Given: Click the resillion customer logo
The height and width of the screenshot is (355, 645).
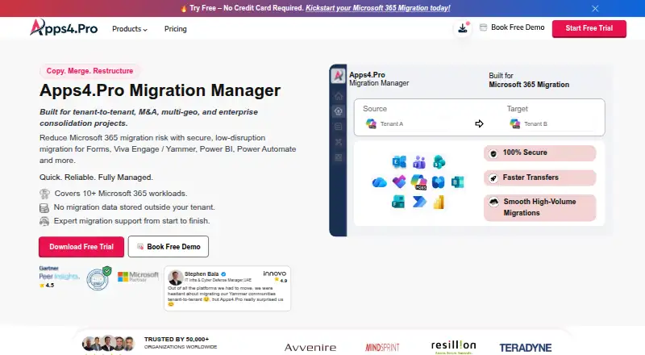Looking at the screenshot, I should point(453,346).
